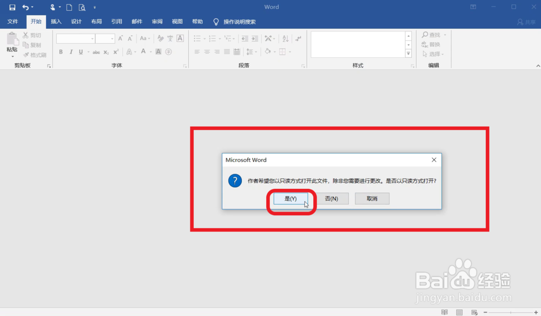Click the Cut (剪切) scissors button
The height and width of the screenshot is (316, 541).
click(32, 35)
